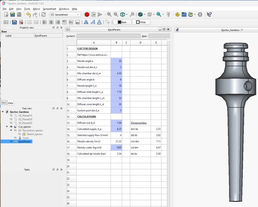Click the measure distance icon

[x=168, y=14]
